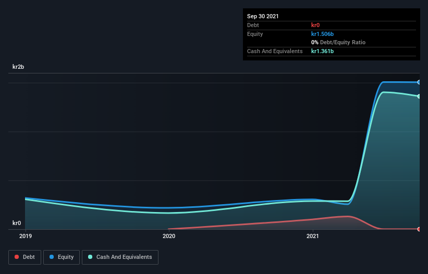Click the 2021 axis label

click(313, 236)
